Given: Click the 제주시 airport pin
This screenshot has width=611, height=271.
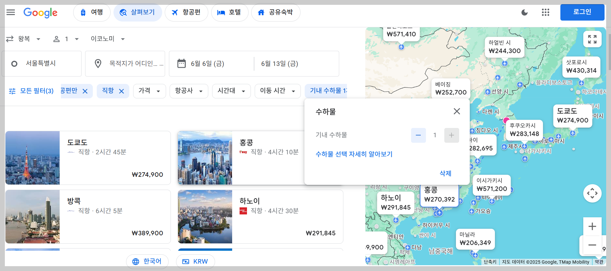Looking at the screenshot, I should (x=504, y=147).
